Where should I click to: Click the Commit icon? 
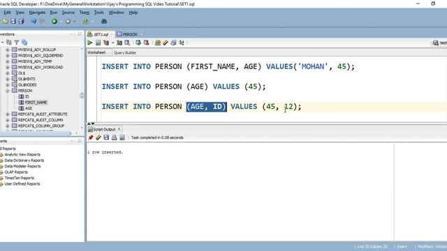click(138, 43)
